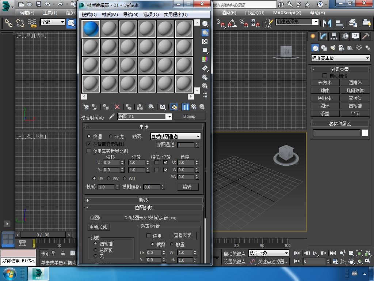Collapse the 坐标 rollout

click(x=144, y=127)
